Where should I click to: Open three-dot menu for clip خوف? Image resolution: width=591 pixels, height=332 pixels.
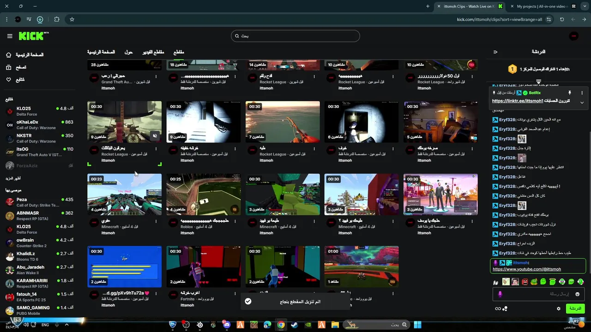coord(393,148)
